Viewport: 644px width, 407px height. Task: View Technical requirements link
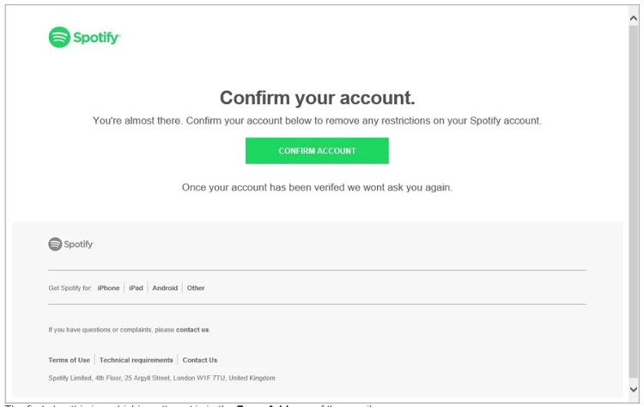point(137,360)
